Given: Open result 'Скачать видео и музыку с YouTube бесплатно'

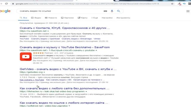Looking at the screenshot, I should [65, 47].
